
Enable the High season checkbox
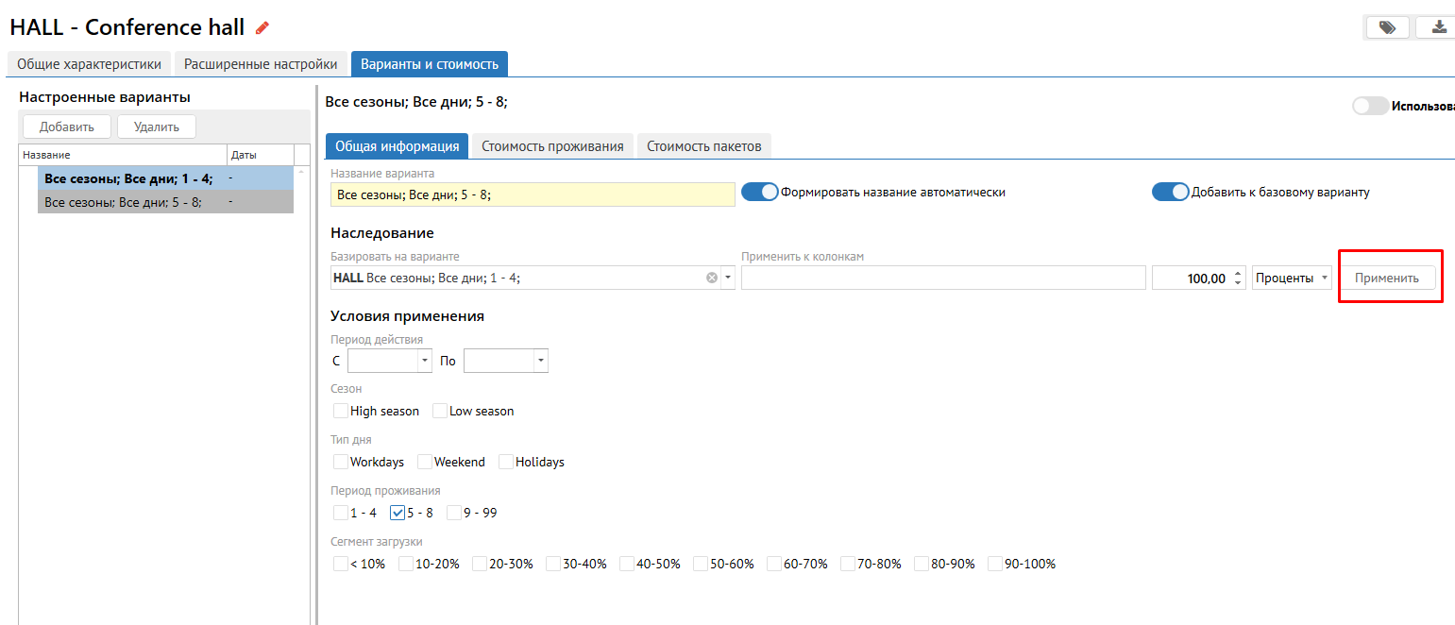tap(341, 411)
